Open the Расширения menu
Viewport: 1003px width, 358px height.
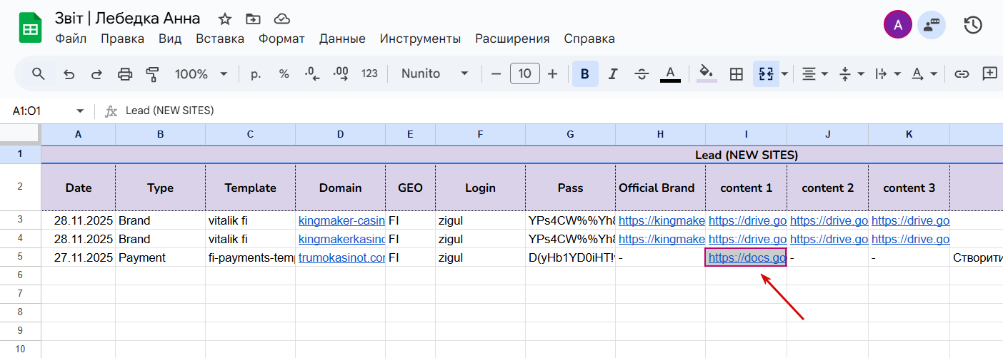512,39
